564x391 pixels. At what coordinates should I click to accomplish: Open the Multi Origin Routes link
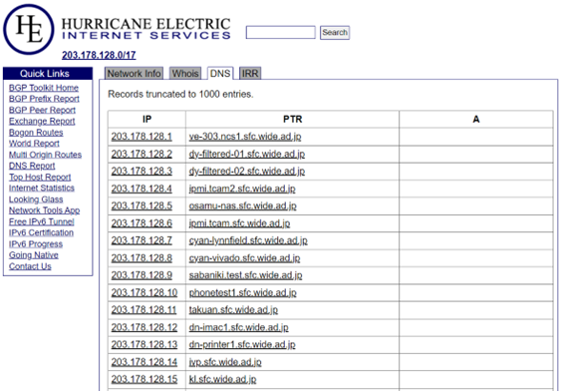coord(45,155)
